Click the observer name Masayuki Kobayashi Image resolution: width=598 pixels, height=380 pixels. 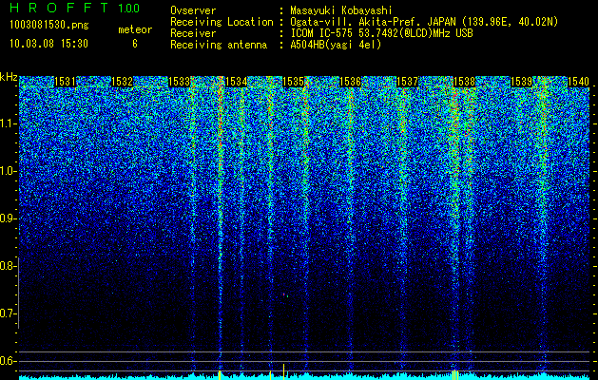coord(341,10)
